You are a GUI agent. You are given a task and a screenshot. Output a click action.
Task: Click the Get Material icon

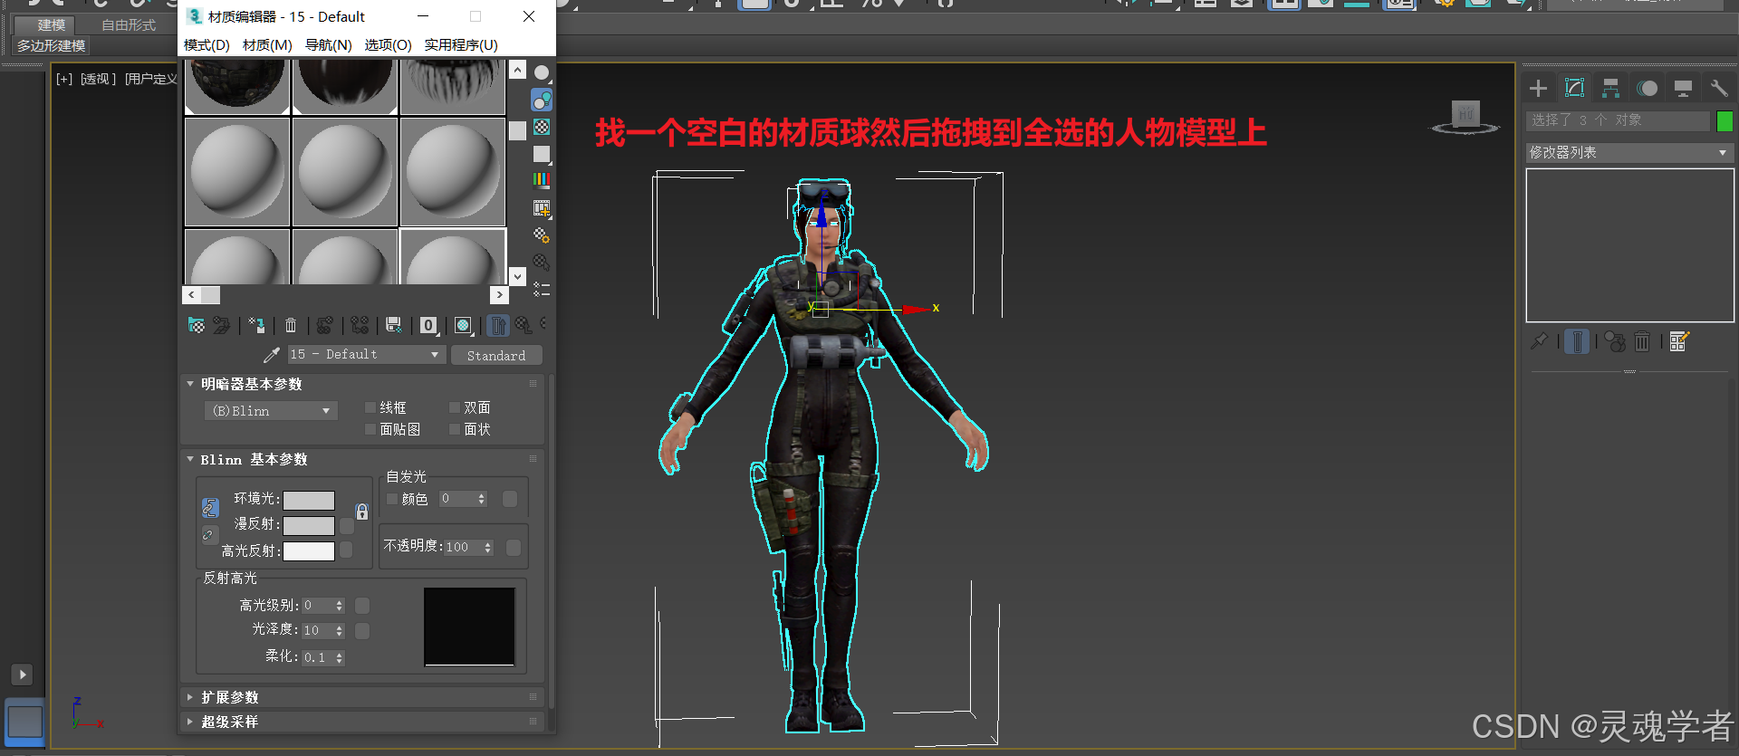[x=196, y=325]
